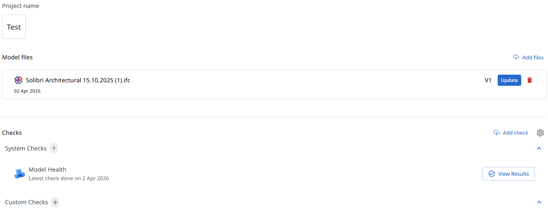
Task: Collapse the System Checks section
Action: click(539, 148)
